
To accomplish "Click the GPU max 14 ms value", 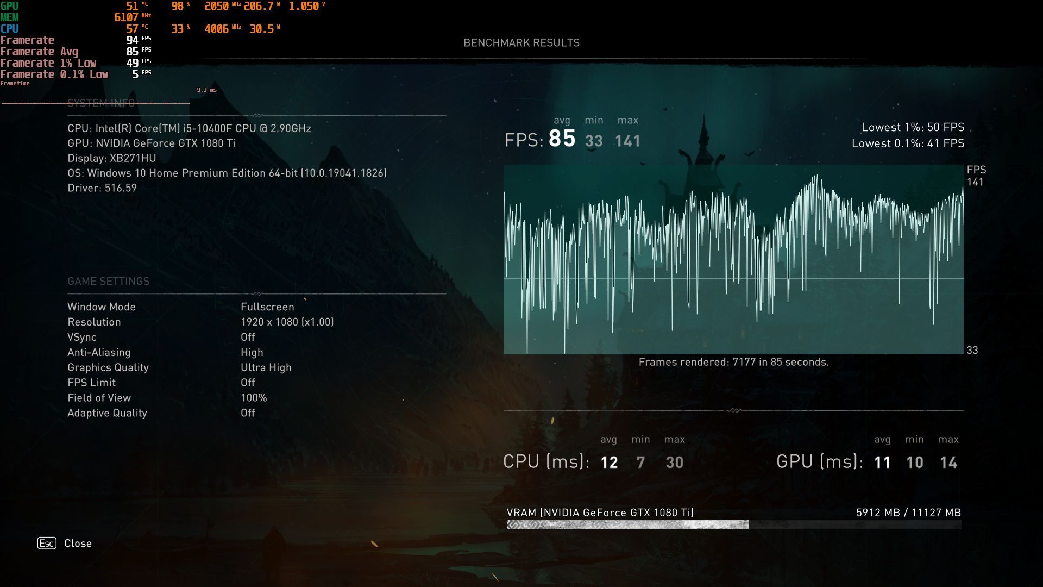I will (x=948, y=463).
